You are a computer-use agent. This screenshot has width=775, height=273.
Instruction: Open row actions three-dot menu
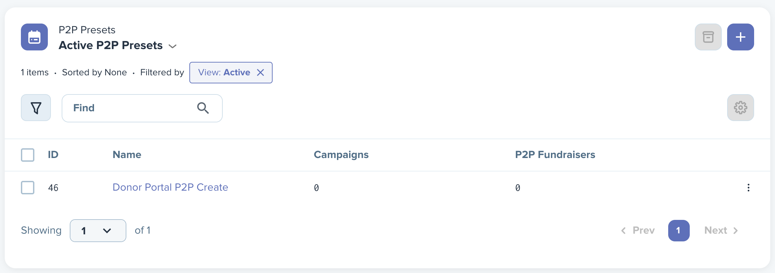tap(748, 188)
